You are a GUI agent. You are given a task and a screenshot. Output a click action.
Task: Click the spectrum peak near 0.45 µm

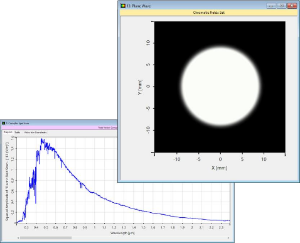point(41,139)
